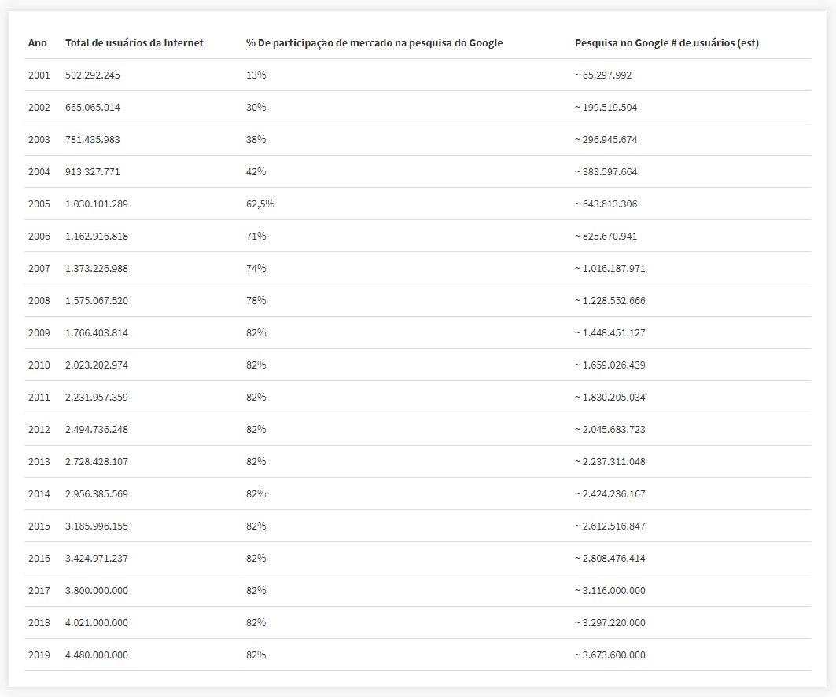The image size is (836, 697).
Task: Select the value 2.023.202.974
Action: click(x=97, y=365)
